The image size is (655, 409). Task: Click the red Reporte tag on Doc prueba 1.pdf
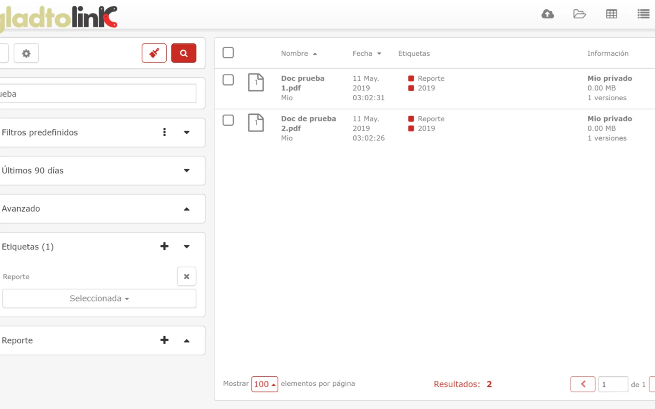coord(426,79)
